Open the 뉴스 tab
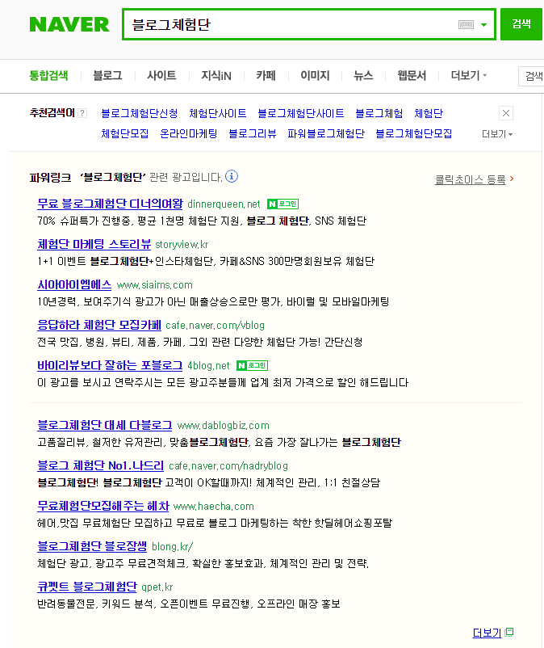This screenshot has height=648, width=544. pyautogui.click(x=363, y=76)
